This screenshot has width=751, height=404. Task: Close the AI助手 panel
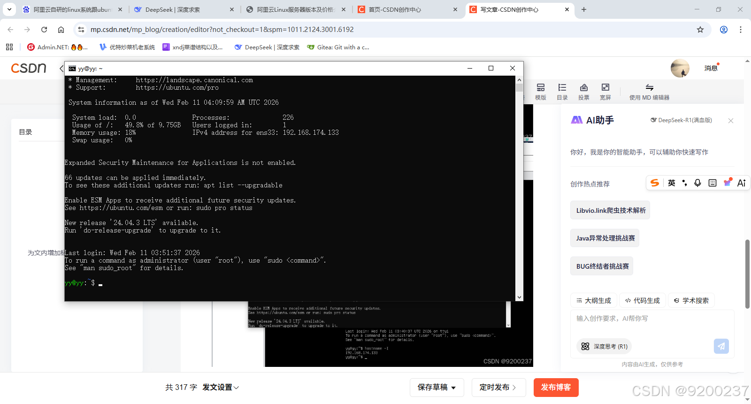[x=731, y=121]
